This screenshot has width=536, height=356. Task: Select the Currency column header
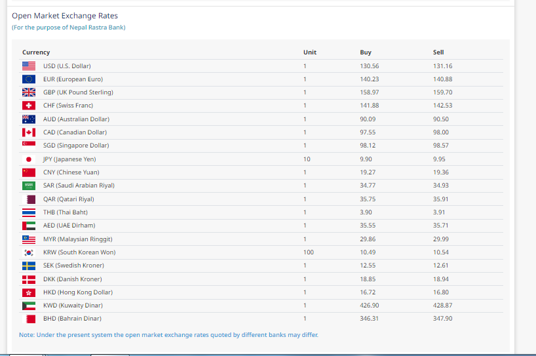coord(36,52)
